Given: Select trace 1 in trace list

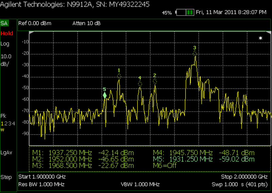Looking at the screenshot, I should click(2, 123).
